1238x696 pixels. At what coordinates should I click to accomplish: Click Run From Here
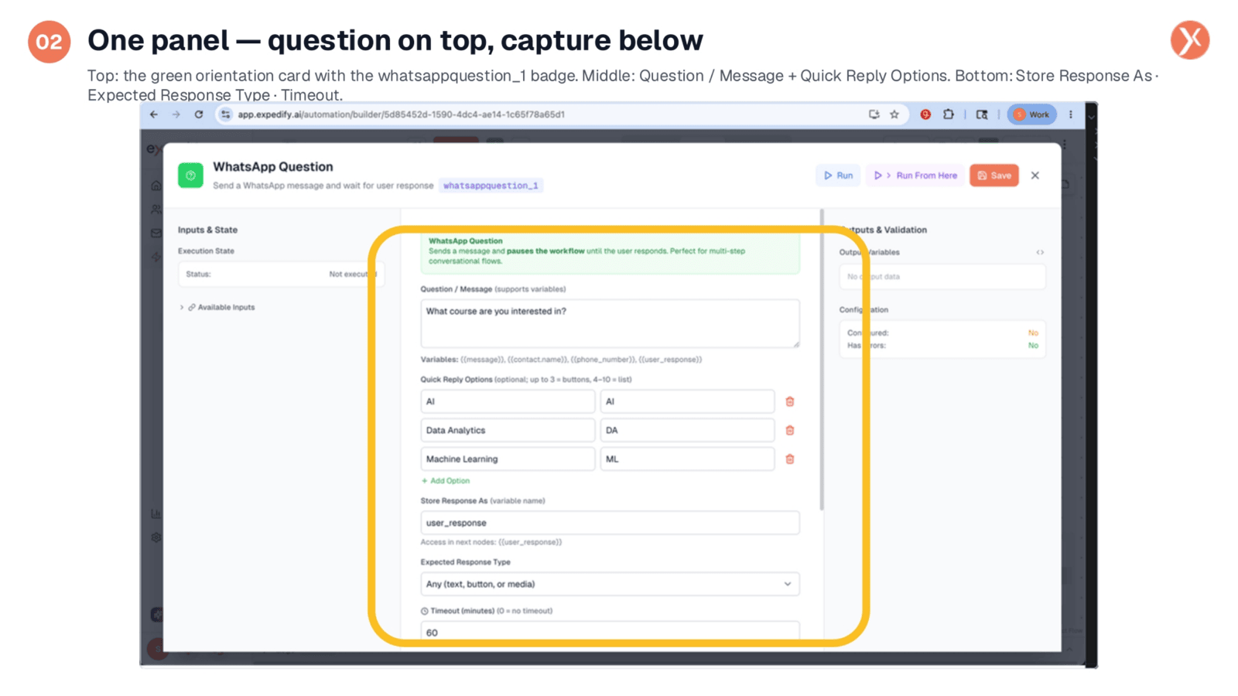pos(915,176)
